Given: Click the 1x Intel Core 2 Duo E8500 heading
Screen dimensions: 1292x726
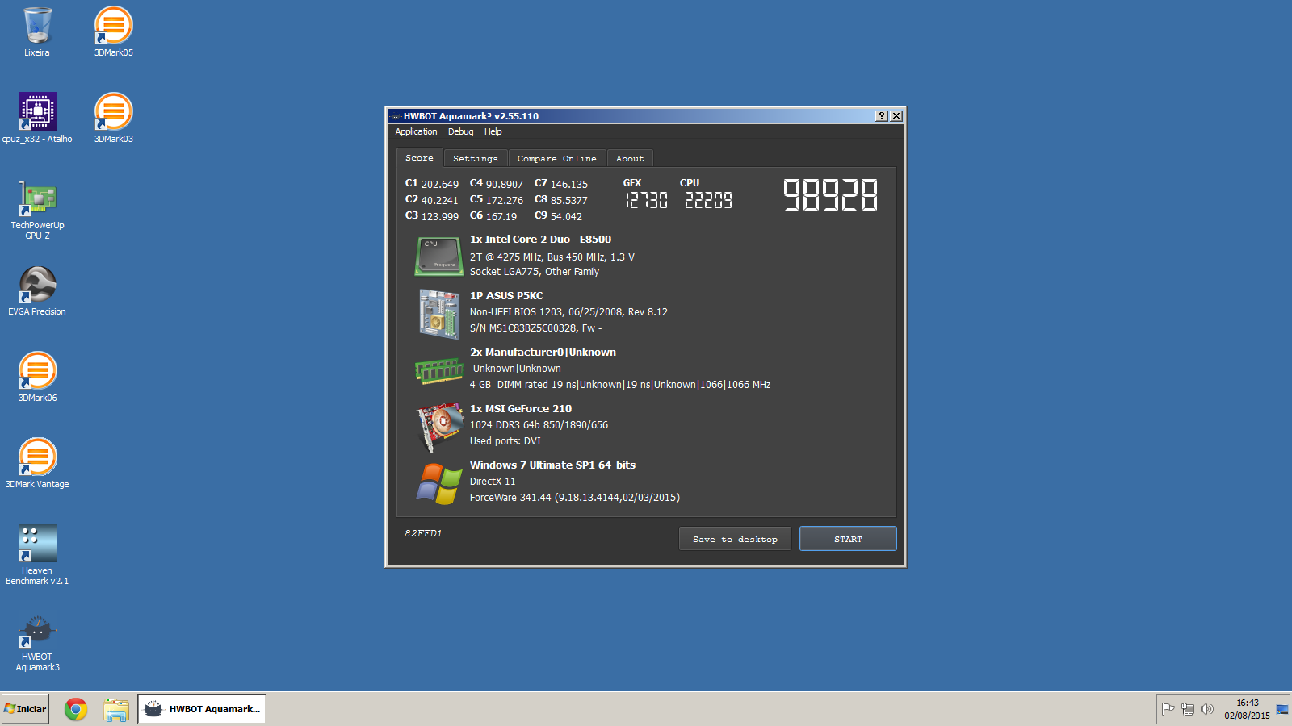Looking at the screenshot, I should point(540,239).
